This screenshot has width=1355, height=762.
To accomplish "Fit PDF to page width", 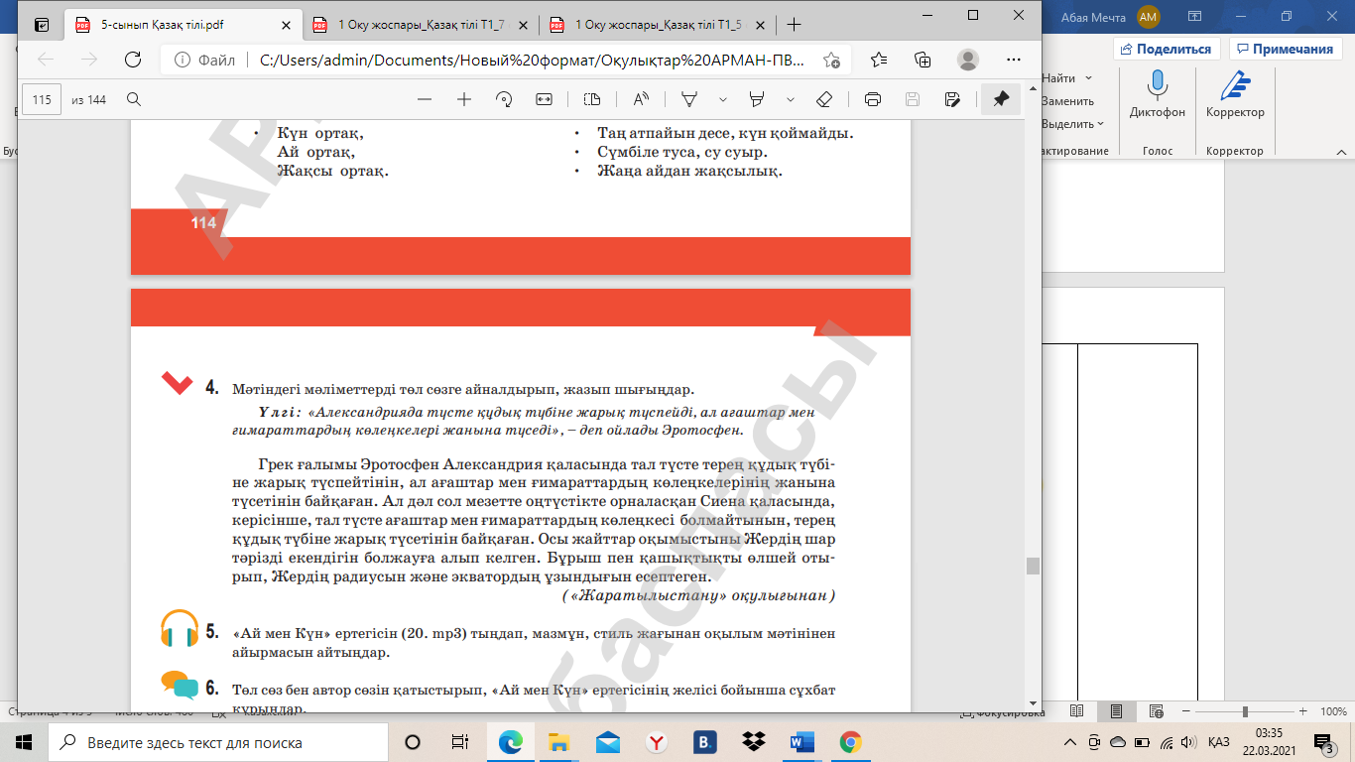I will coord(544,99).
